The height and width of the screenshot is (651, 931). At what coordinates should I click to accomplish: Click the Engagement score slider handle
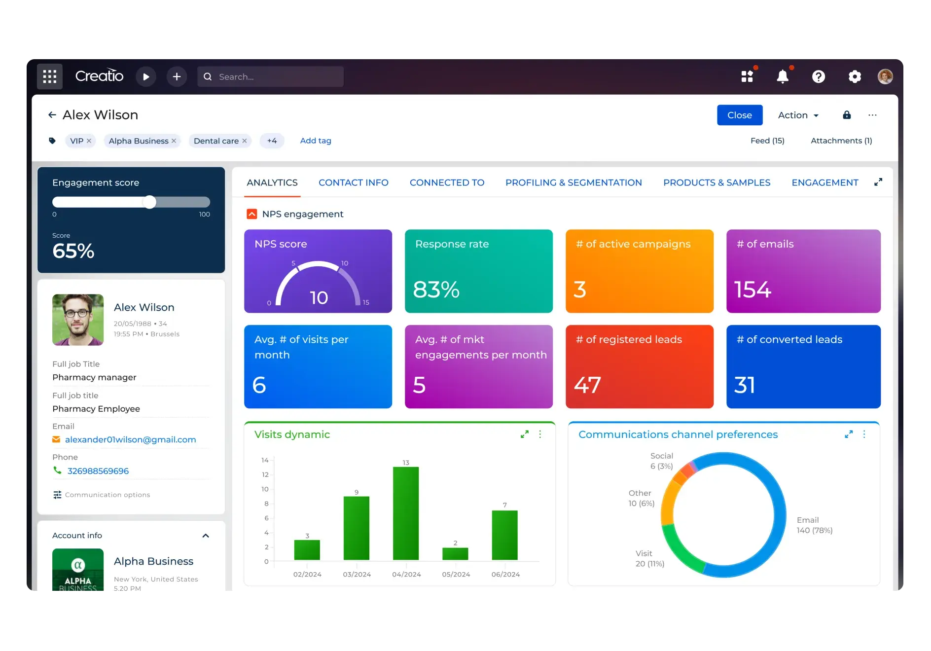(x=149, y=202)
